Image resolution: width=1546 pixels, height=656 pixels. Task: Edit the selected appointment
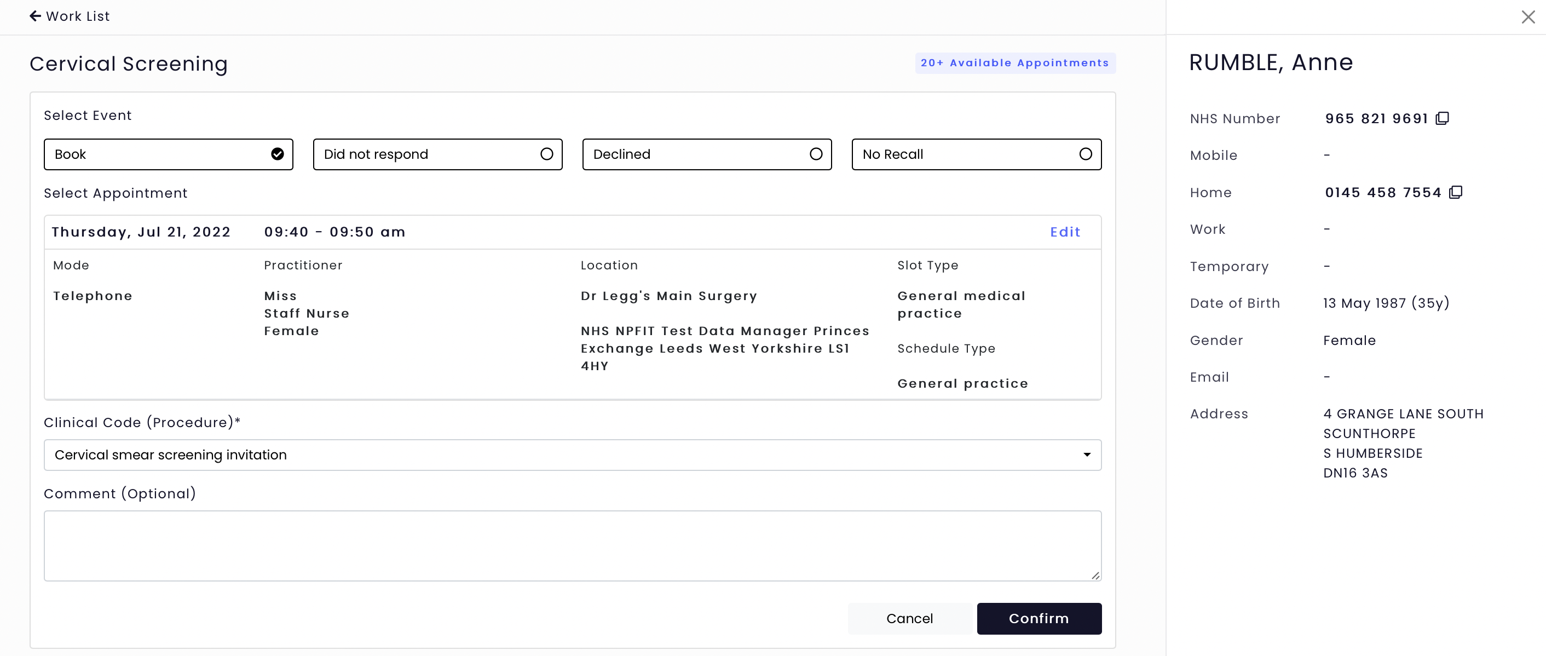[1065, 232]
